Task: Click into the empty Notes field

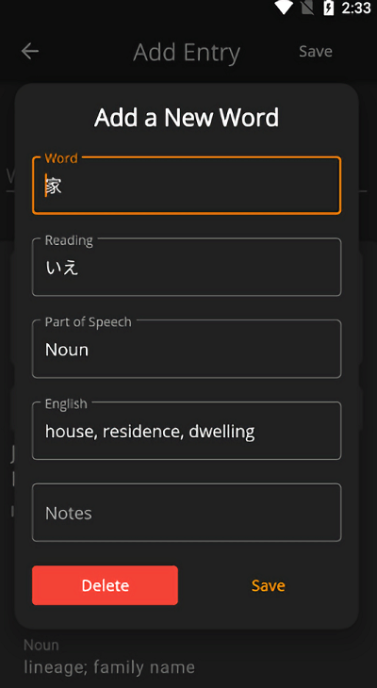Action: coord(187,513)
